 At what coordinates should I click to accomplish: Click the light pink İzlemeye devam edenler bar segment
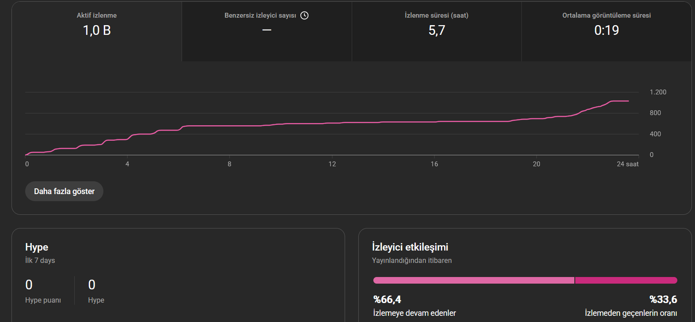click(x=474, y=280)
